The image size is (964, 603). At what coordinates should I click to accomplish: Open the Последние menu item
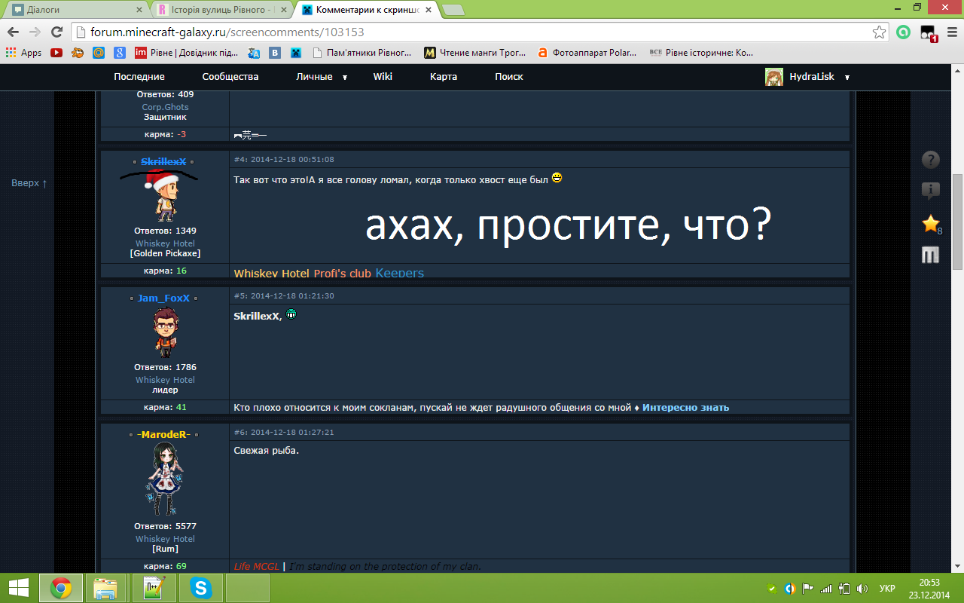(x=139, y=77)
